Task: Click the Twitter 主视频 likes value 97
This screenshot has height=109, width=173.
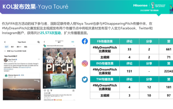Action: click(168, 95)
